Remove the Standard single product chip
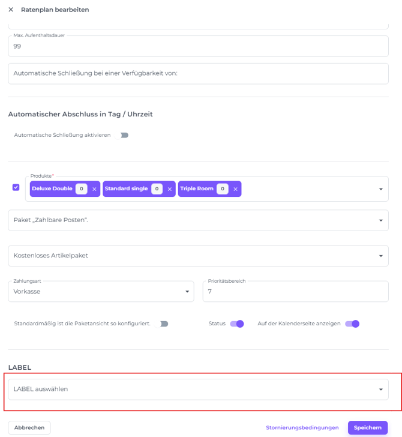 170,189
